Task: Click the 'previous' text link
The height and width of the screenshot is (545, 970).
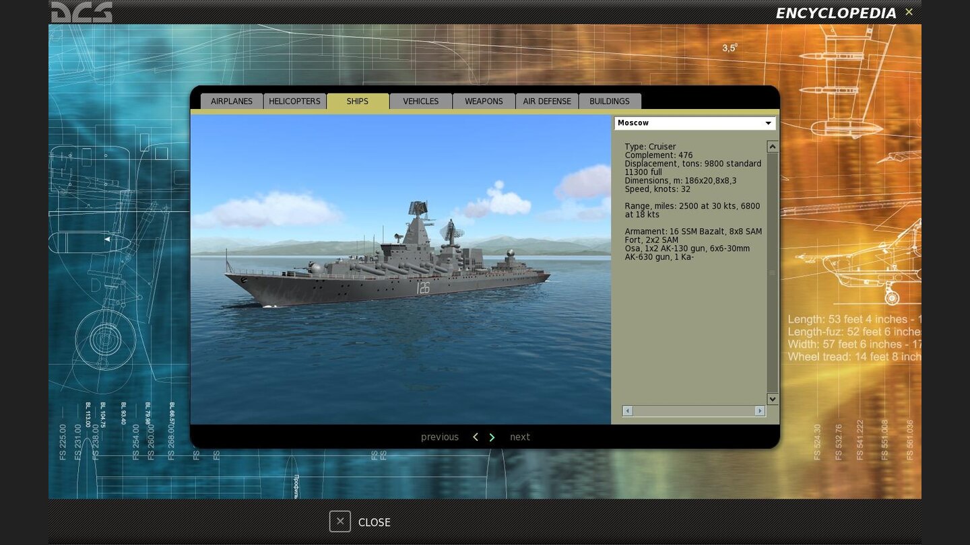Action: click(x=440, y=437)
